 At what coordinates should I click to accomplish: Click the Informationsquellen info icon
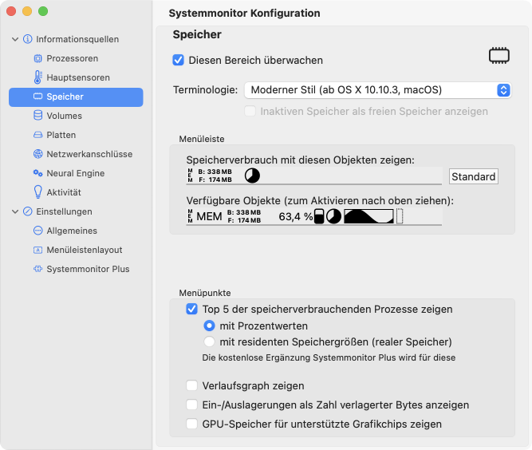click(27, 39)
